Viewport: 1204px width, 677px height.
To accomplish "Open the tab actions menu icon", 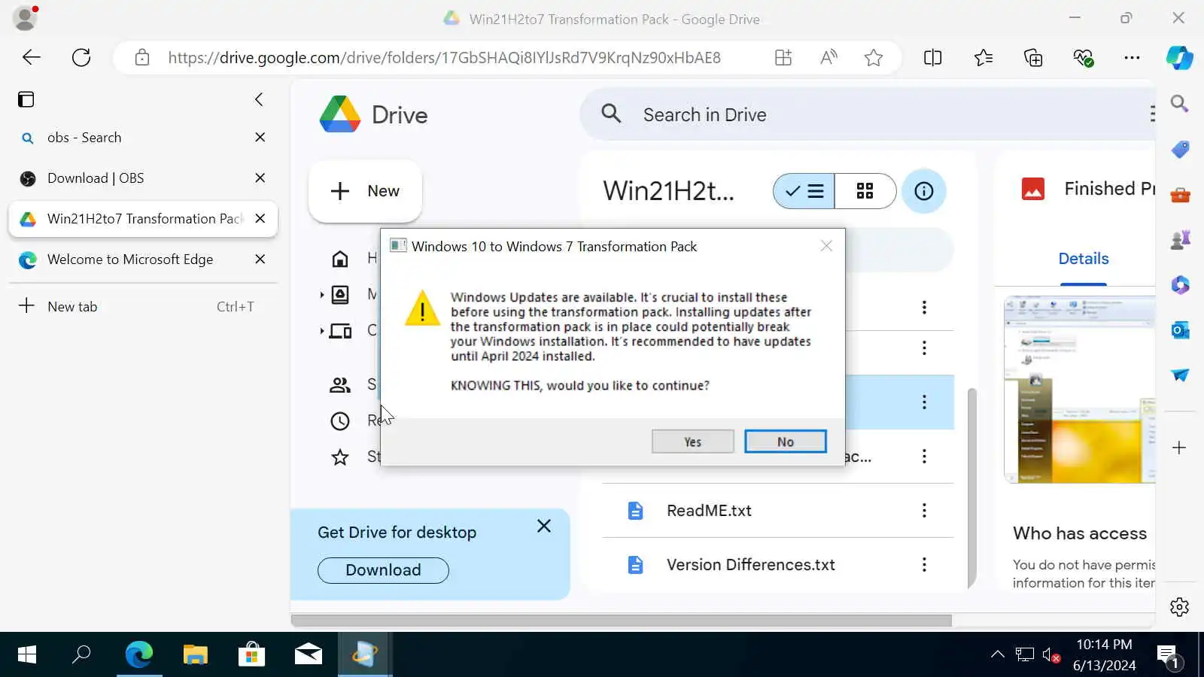I will click(x=26, y=99).
